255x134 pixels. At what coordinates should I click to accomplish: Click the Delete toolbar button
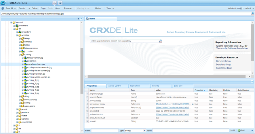tap(35, 8)
